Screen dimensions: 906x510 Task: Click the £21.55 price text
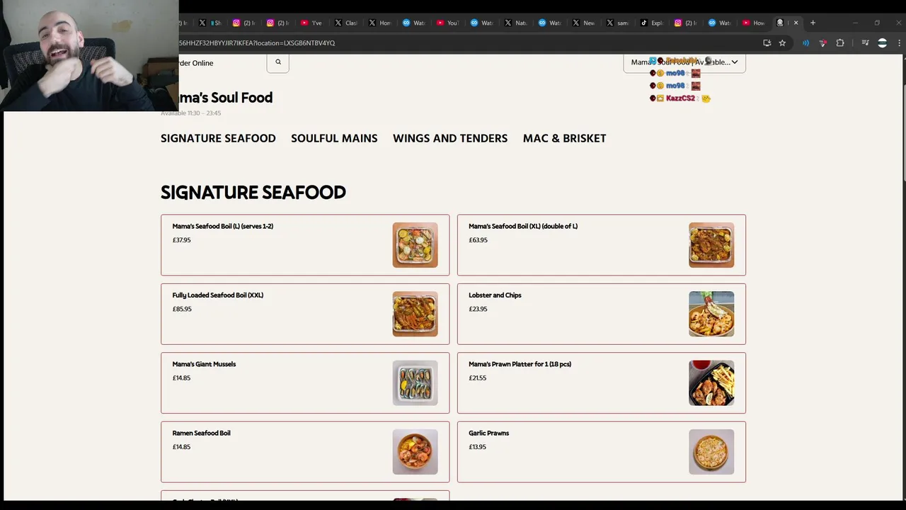(x=477, y=378)
